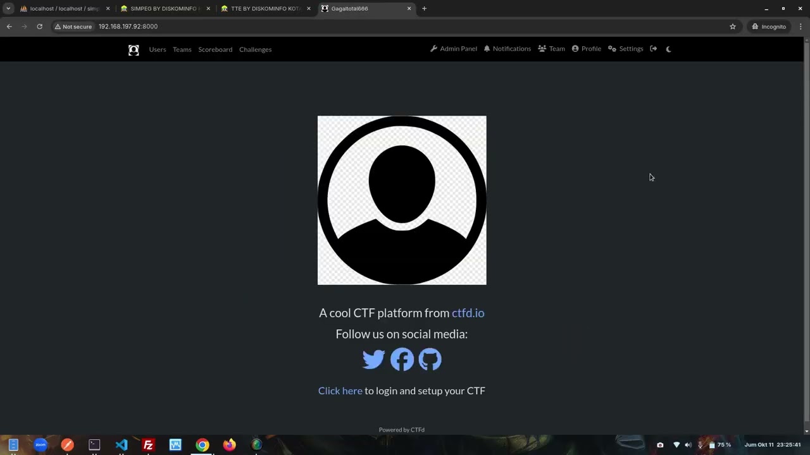Open the Settings page
The height and width of the screenshot is (455, 810).
point(626,49)
